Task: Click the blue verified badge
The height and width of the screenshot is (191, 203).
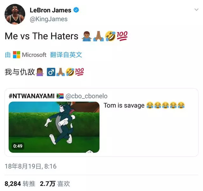Action: [x=76, y=10]
